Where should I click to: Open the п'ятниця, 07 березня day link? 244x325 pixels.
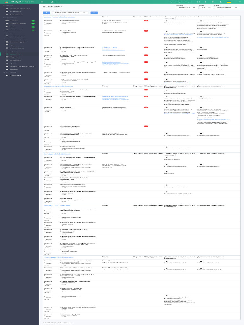click(x=58, y=257)
